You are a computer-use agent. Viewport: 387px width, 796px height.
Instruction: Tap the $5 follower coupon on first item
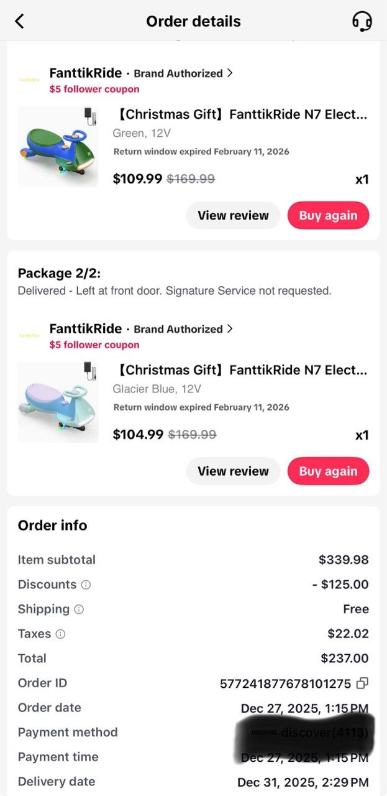(x=94, y=89)
